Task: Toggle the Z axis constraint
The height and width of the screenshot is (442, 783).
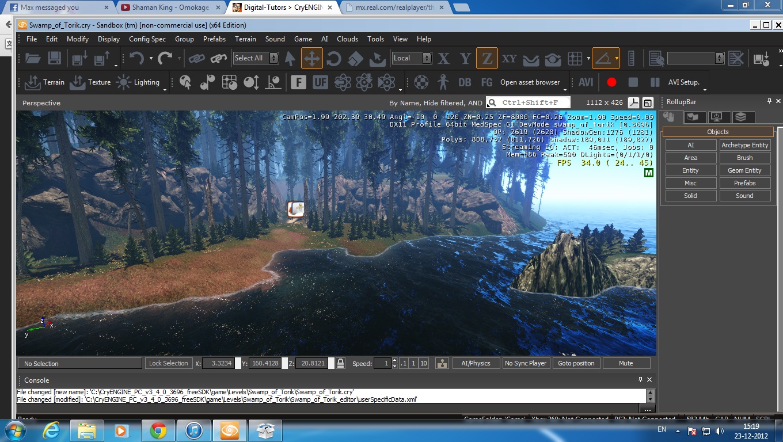Action: [487, 58]
